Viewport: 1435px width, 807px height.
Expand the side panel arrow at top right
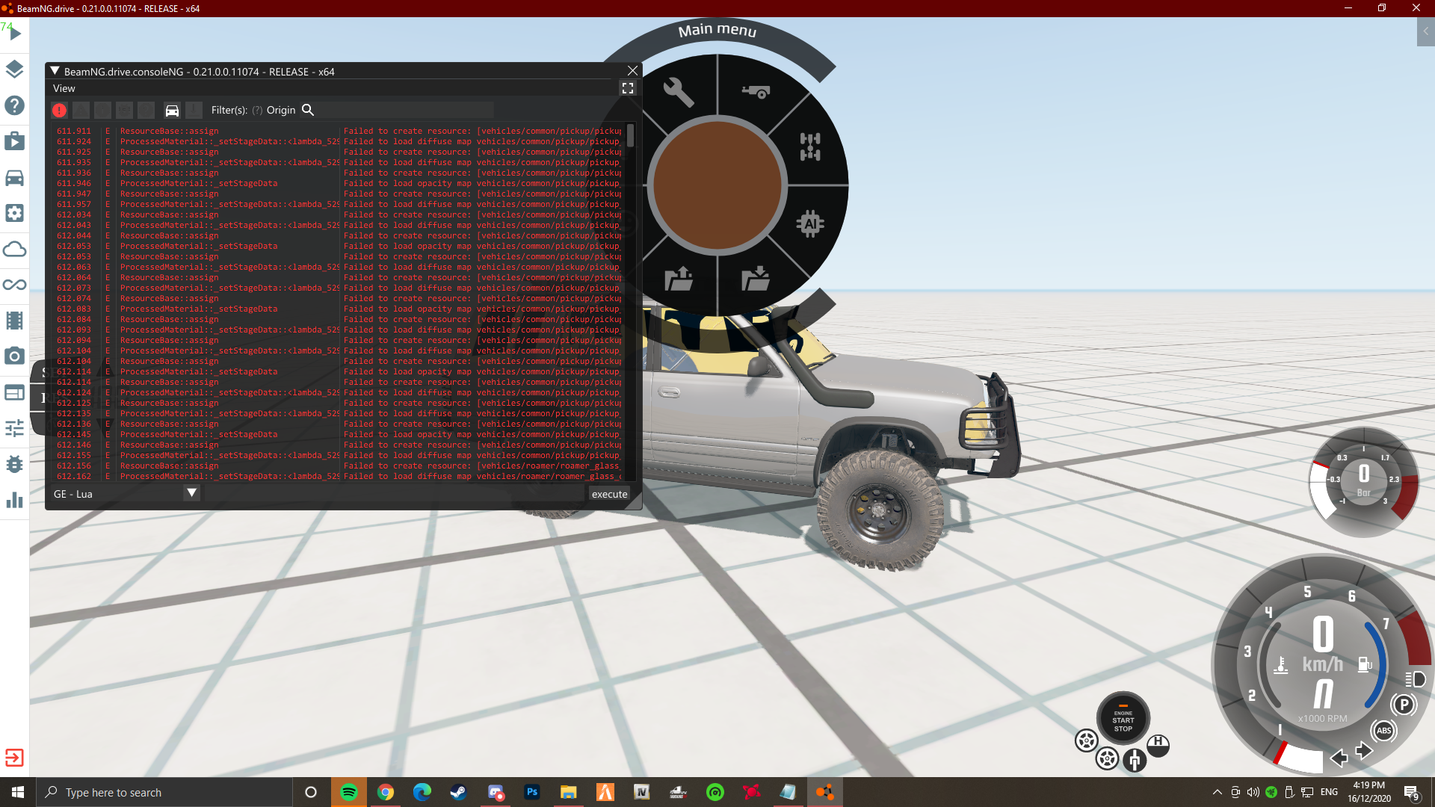click(1425, 31)
